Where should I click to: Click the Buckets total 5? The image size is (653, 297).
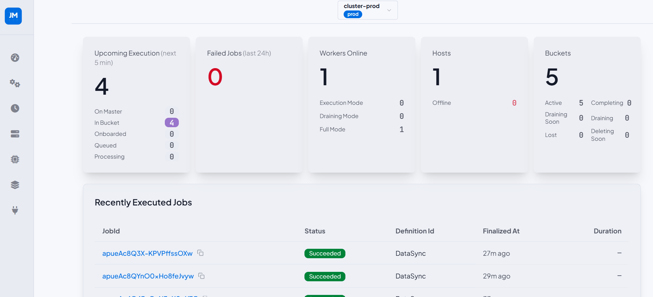(552, 77)
